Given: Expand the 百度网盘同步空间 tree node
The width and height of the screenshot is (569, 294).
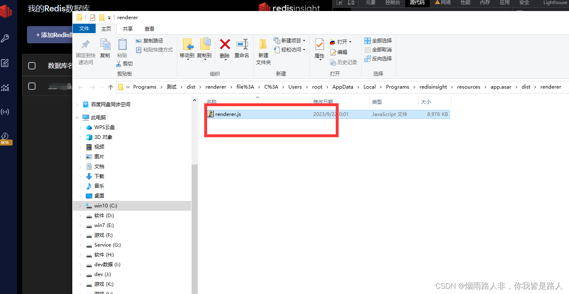Looking at the screenshot, I should (x=77, y=105).
